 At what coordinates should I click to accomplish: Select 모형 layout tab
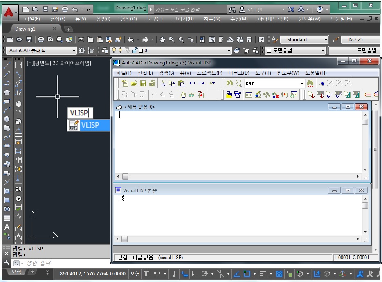click(16, 272)
